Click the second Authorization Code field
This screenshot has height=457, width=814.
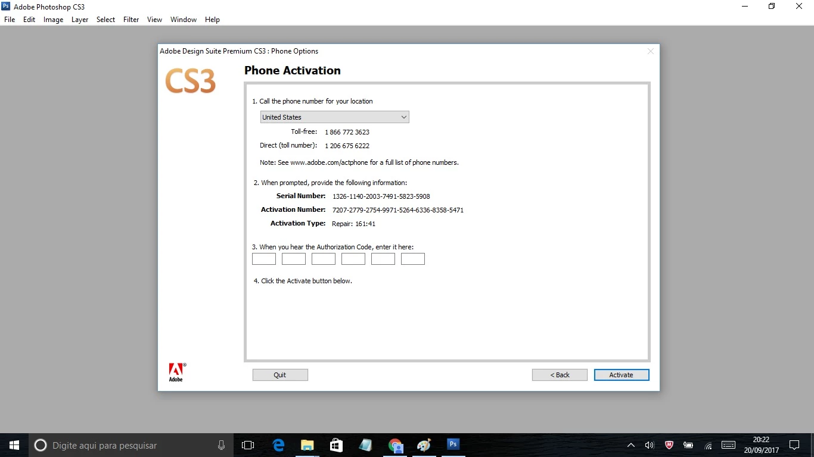pyautogui.click(x=294, y=259)
